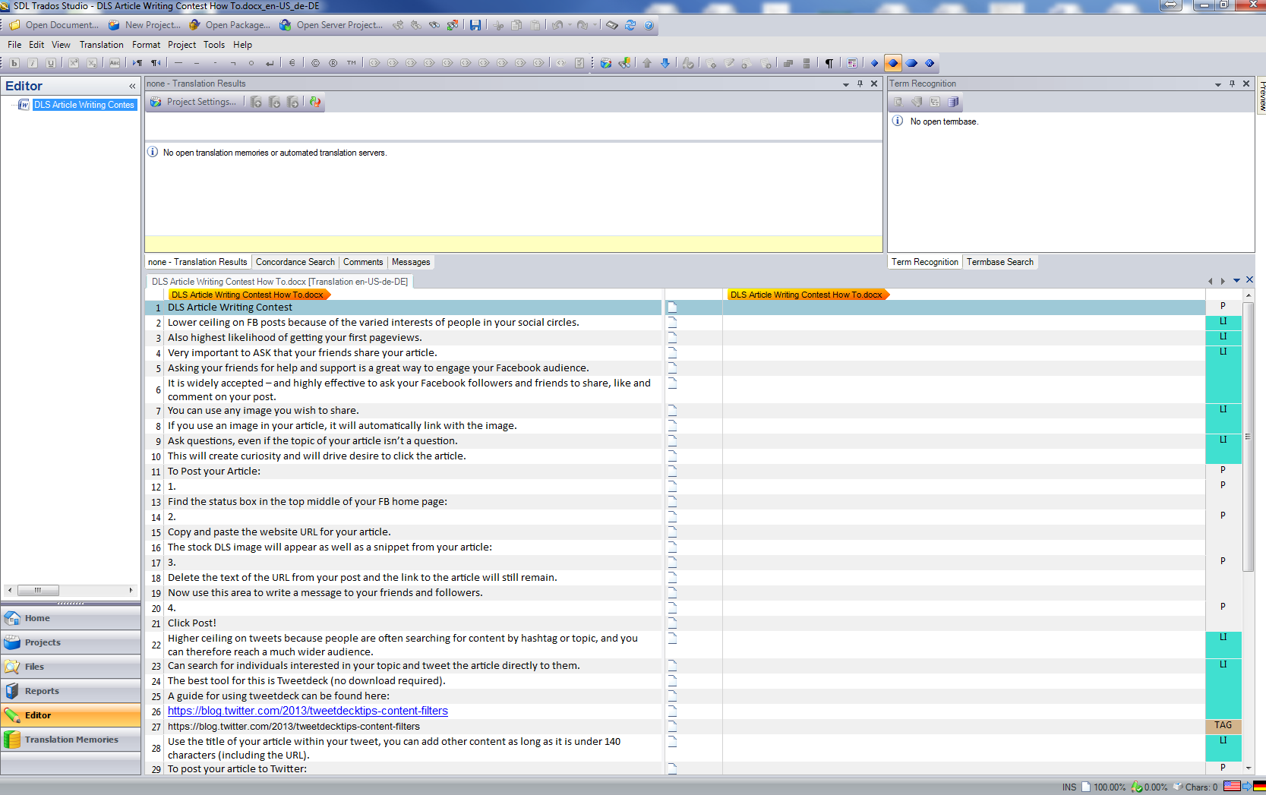Open the Undo history dropdown arrow

[569, 25]
